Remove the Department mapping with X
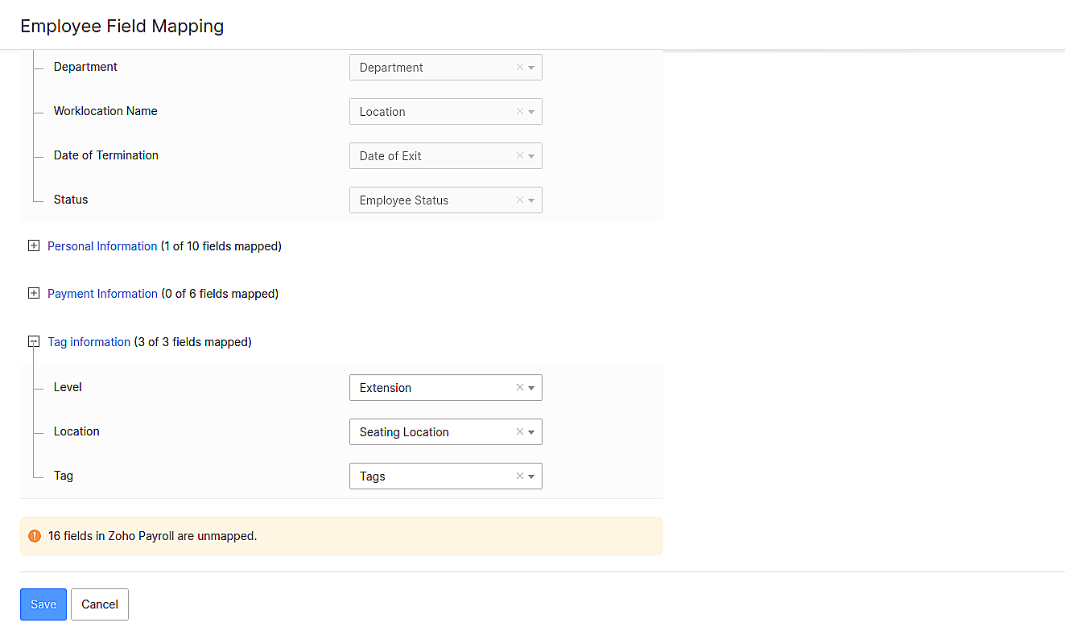1065x631 pixels. pyautogui.click(x=519, y=68)
